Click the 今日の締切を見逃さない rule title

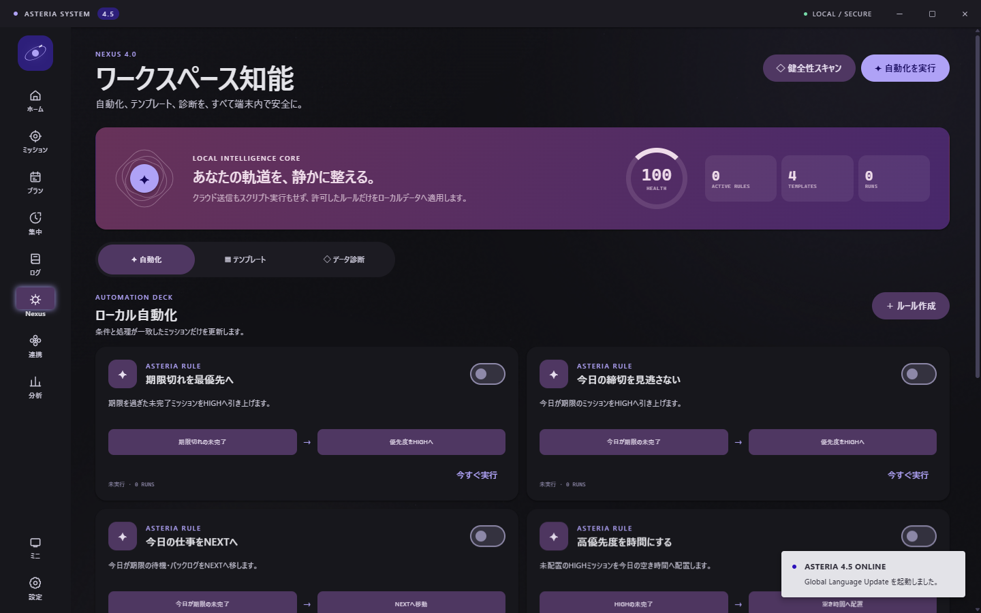click(x=629, y=380)
